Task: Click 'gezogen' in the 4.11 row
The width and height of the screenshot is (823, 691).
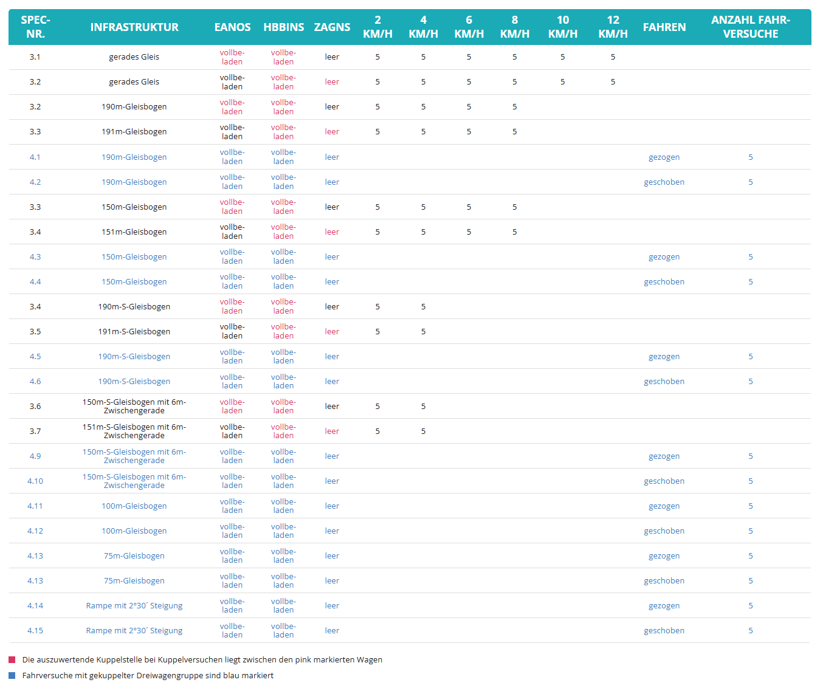Action: (664, 506)
